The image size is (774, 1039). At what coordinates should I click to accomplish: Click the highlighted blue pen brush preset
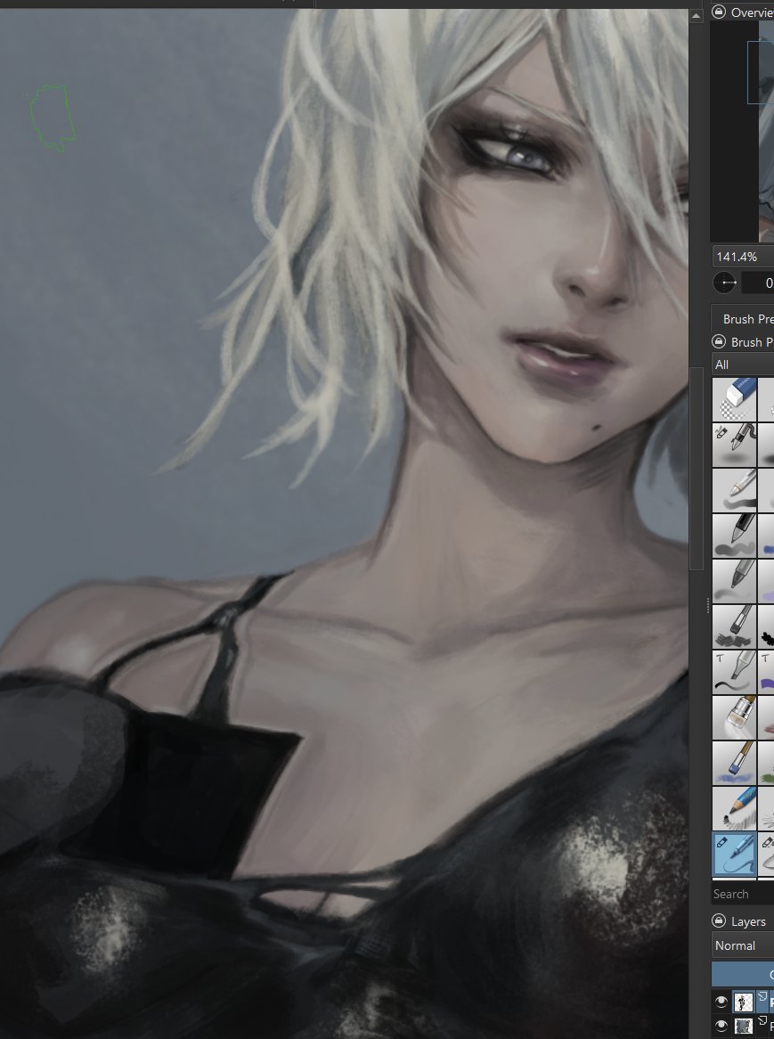click(734, 854)
